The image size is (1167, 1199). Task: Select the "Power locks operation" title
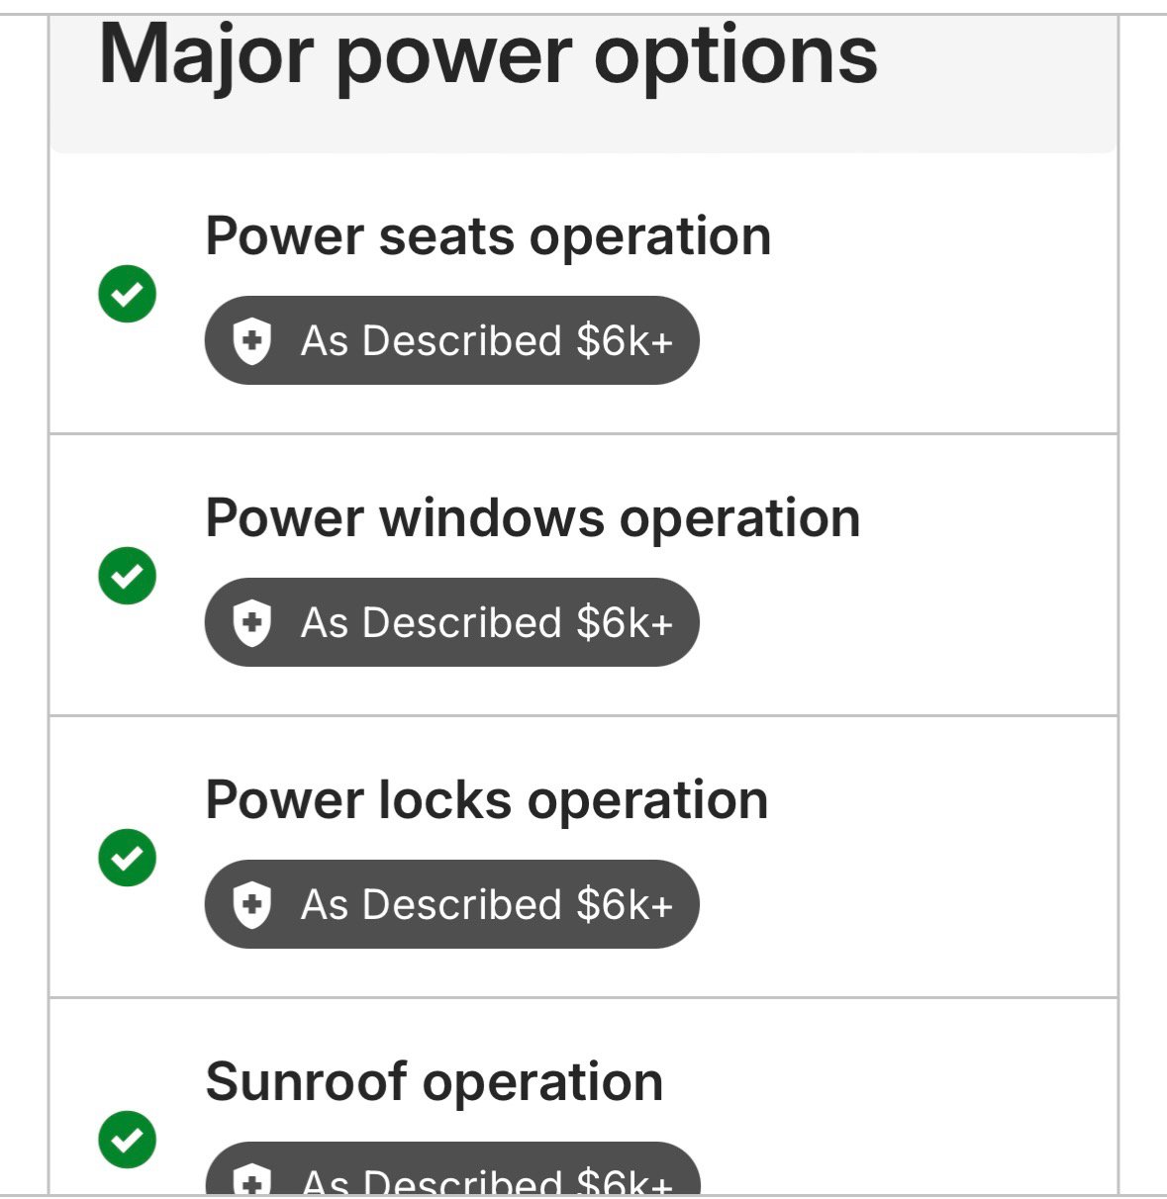point(486,800)
